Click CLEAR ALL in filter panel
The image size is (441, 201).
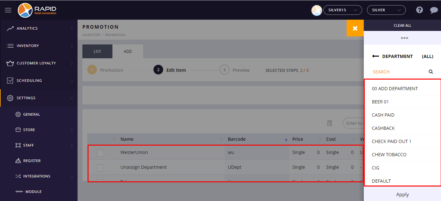point(402,25)
